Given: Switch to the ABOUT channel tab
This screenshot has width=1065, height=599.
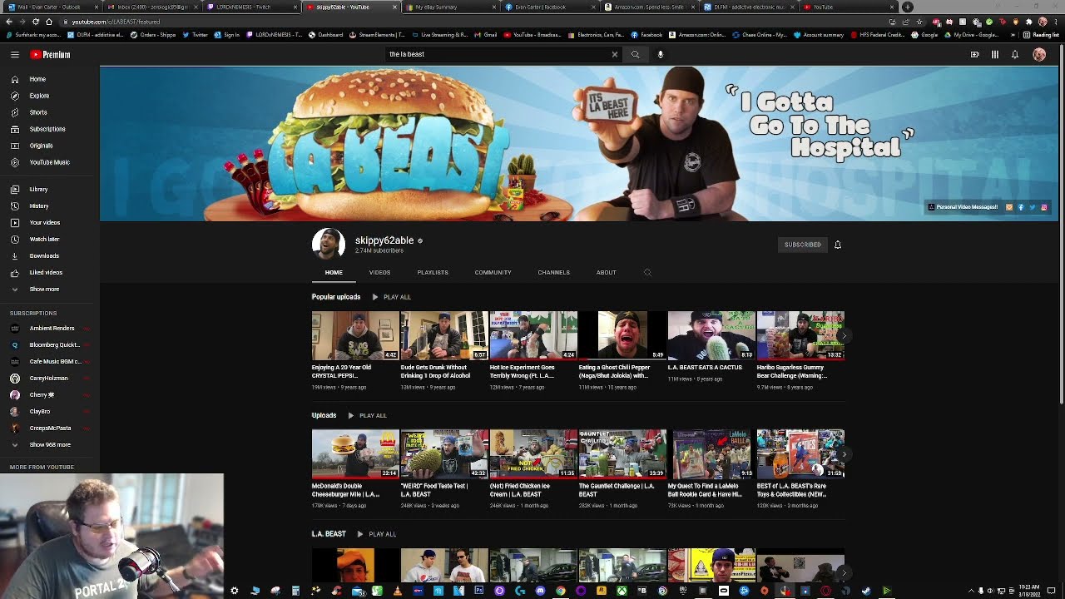Looking at the screenshot, I should click(x=606, y=273).
